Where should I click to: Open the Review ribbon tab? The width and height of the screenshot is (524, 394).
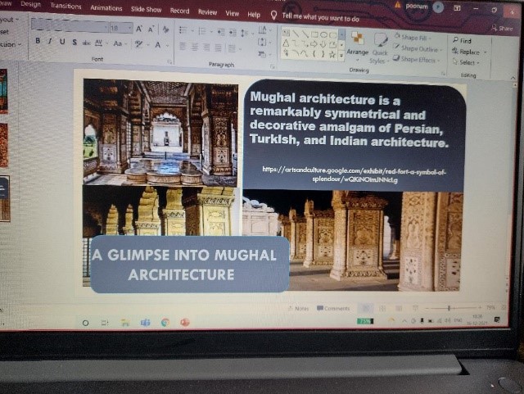pyautogui.click(x=207, y=12)
